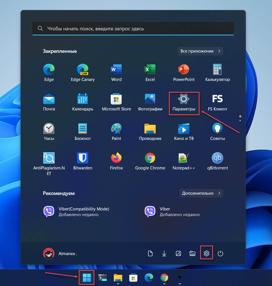Launch AntiPlagiarism.NET
This screenshot has height=286, width=272.
click(49, 164)
